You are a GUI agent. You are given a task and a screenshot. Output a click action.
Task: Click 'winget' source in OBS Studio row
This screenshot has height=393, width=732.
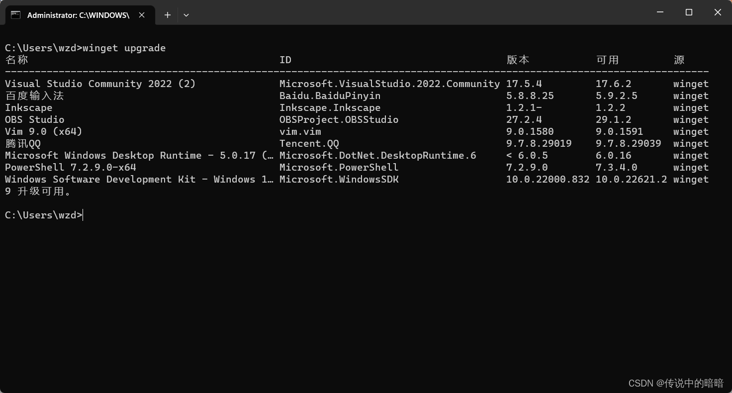point(691,119)
